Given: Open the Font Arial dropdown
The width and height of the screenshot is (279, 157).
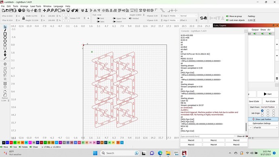Looking at the screenshot, I should click(112, 15).
